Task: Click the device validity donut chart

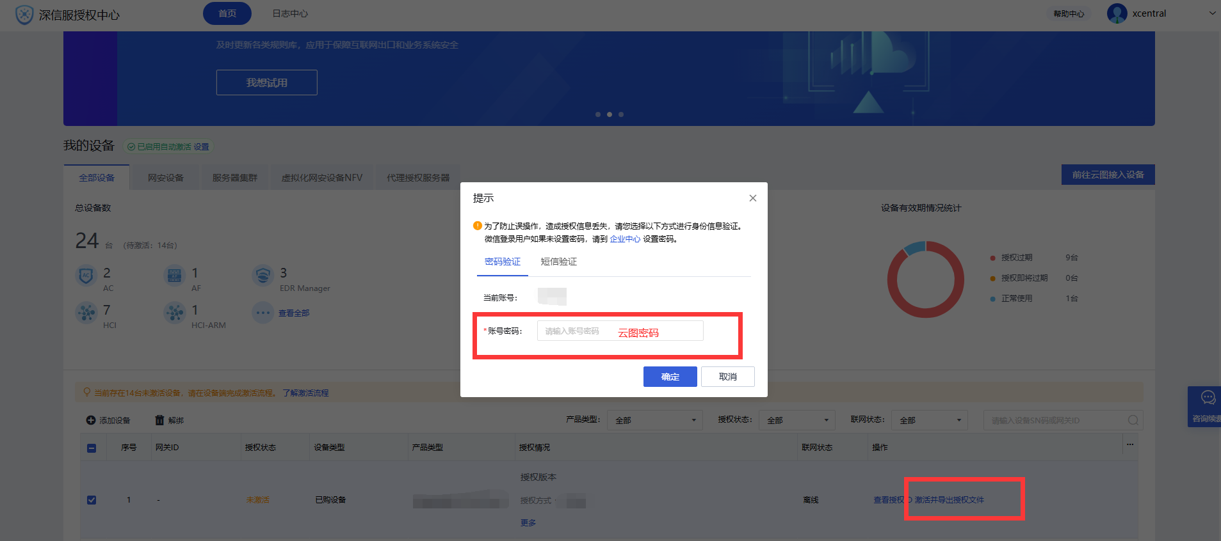Action: [926, 279]
